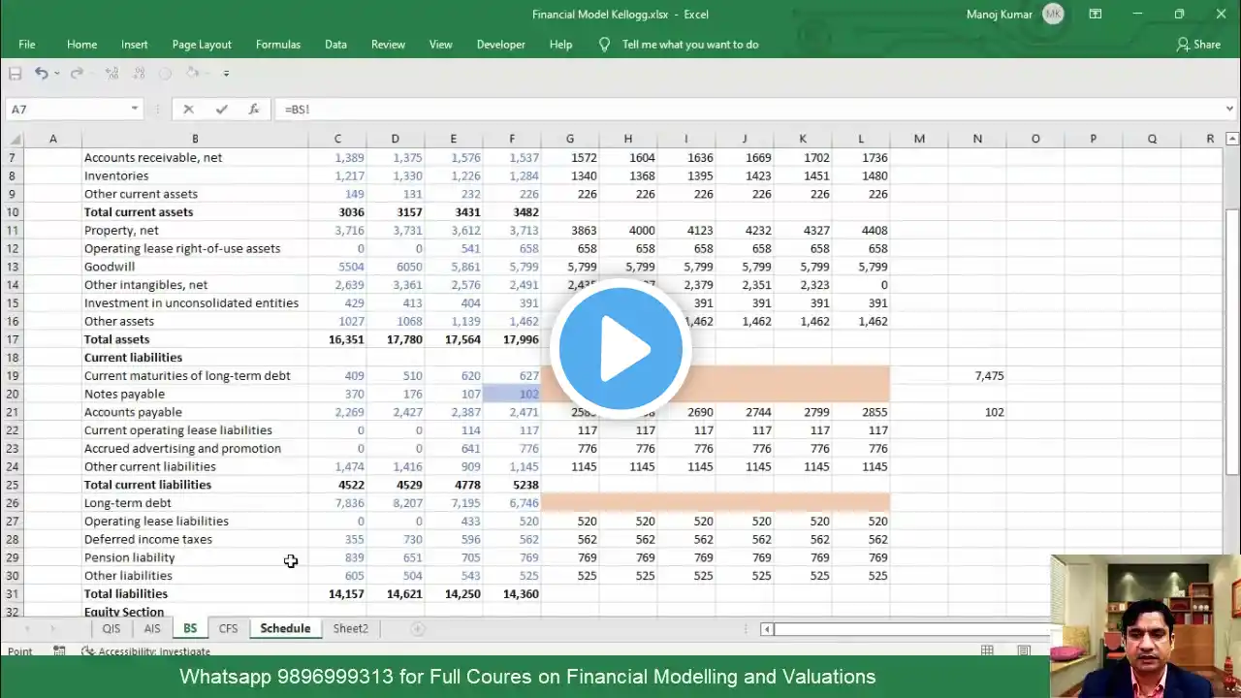Switch to Normal view icon in status bar
The width and height of the screenshot is (1241, 698).
click(x=987, y=650)
